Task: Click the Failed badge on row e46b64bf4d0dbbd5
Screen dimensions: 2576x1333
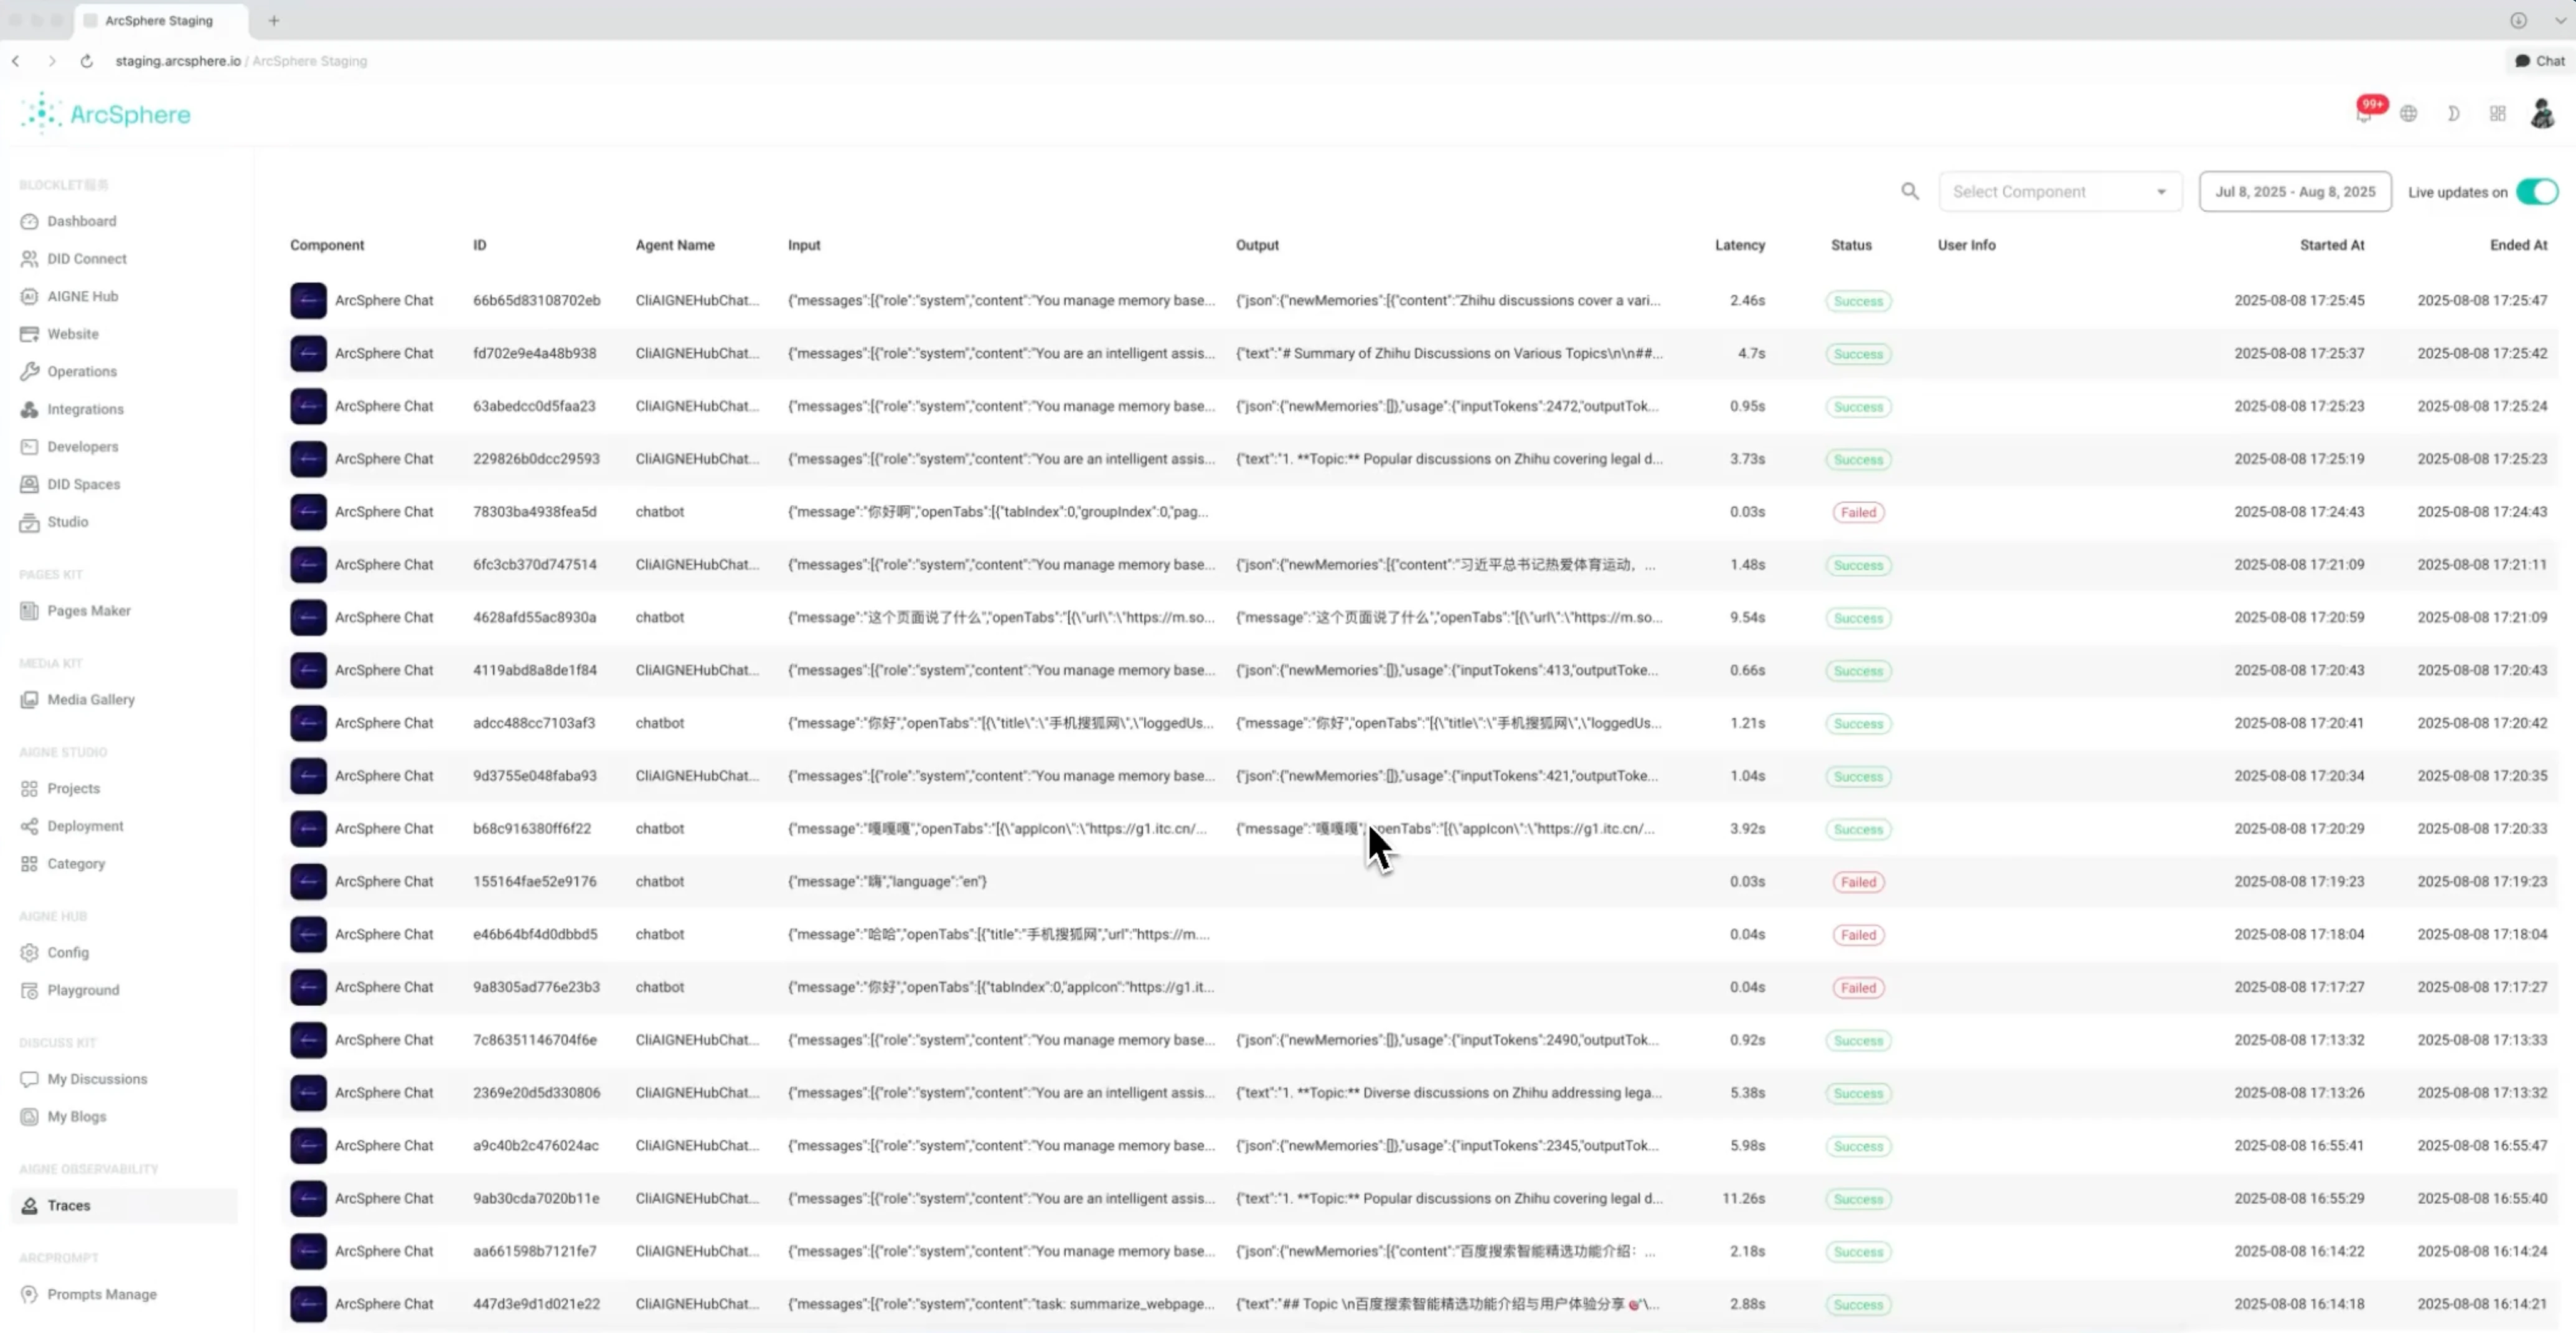Action: coord(1858,935)
